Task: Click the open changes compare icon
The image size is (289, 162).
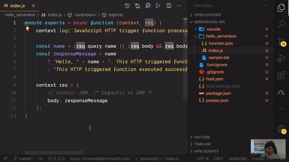Action: (x=137, y=6)
